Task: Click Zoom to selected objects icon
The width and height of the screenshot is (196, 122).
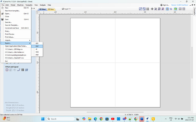Action: click(x=163, y=9)
